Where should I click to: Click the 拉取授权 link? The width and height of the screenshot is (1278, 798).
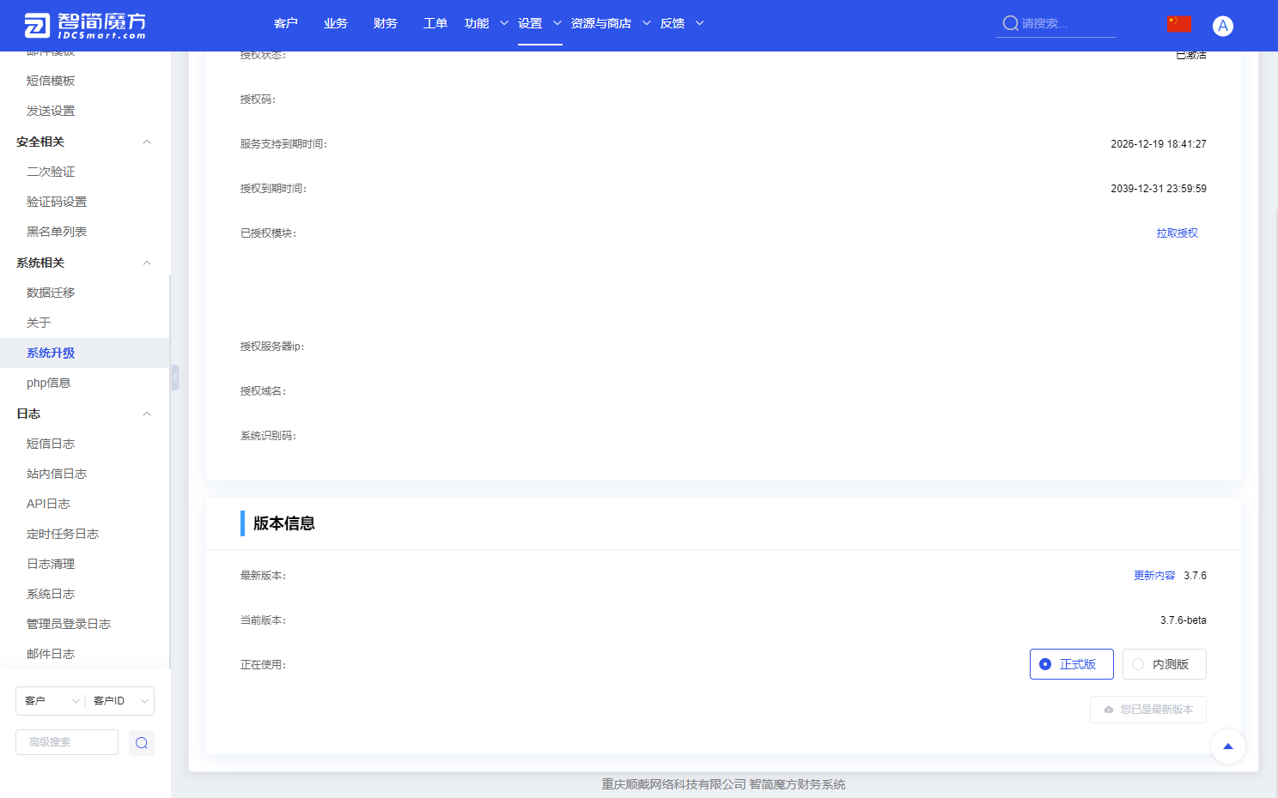pyautogui.click(x=1178, y=233)
